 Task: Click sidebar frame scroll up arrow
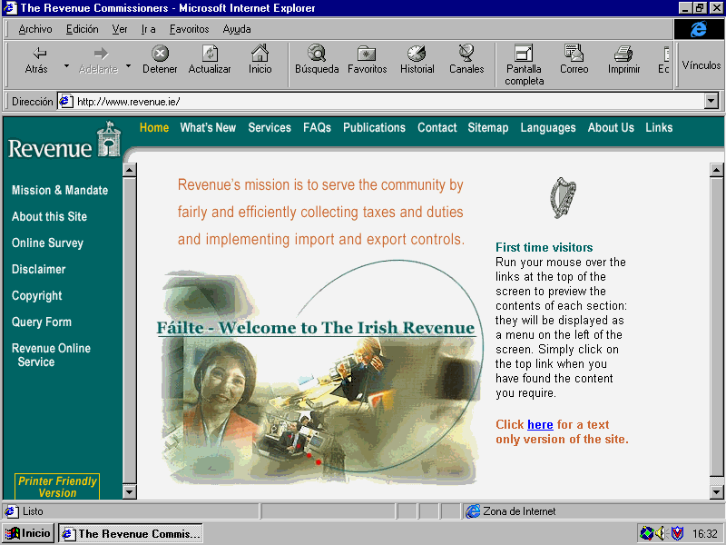pos(130,171)
